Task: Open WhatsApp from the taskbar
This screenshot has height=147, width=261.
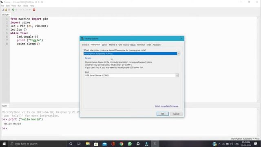Action: coord(130,144)
